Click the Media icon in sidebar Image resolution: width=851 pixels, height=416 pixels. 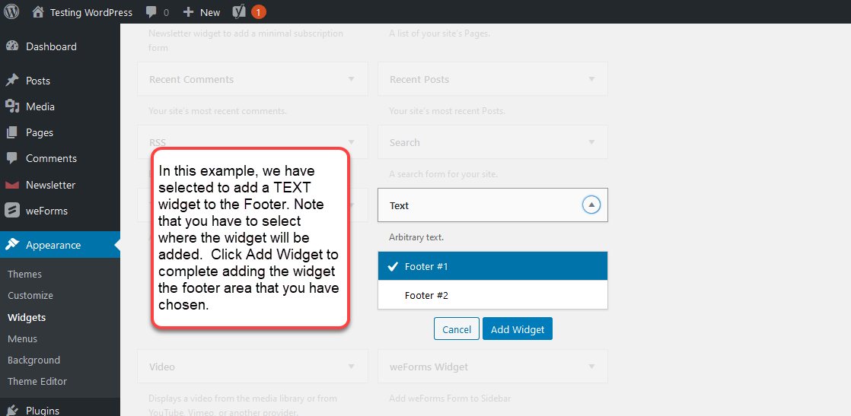coord(12,106)
